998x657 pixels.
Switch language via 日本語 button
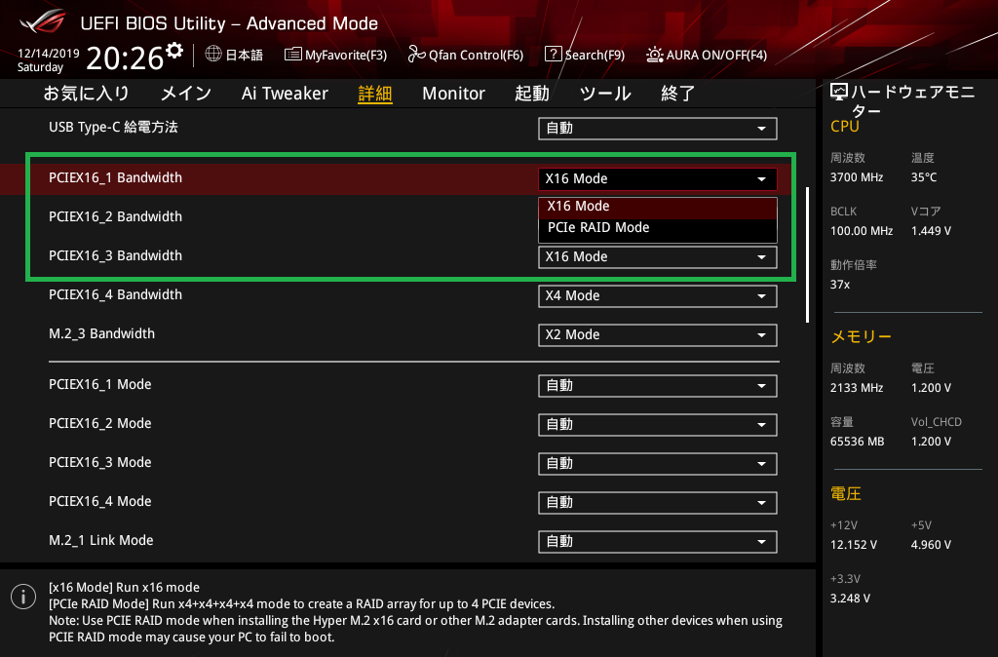click(244, 55)
